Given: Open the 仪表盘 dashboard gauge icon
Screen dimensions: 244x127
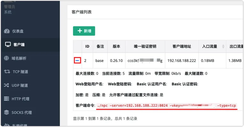Looking at the screenshot, I should click(x=7, y=31).
